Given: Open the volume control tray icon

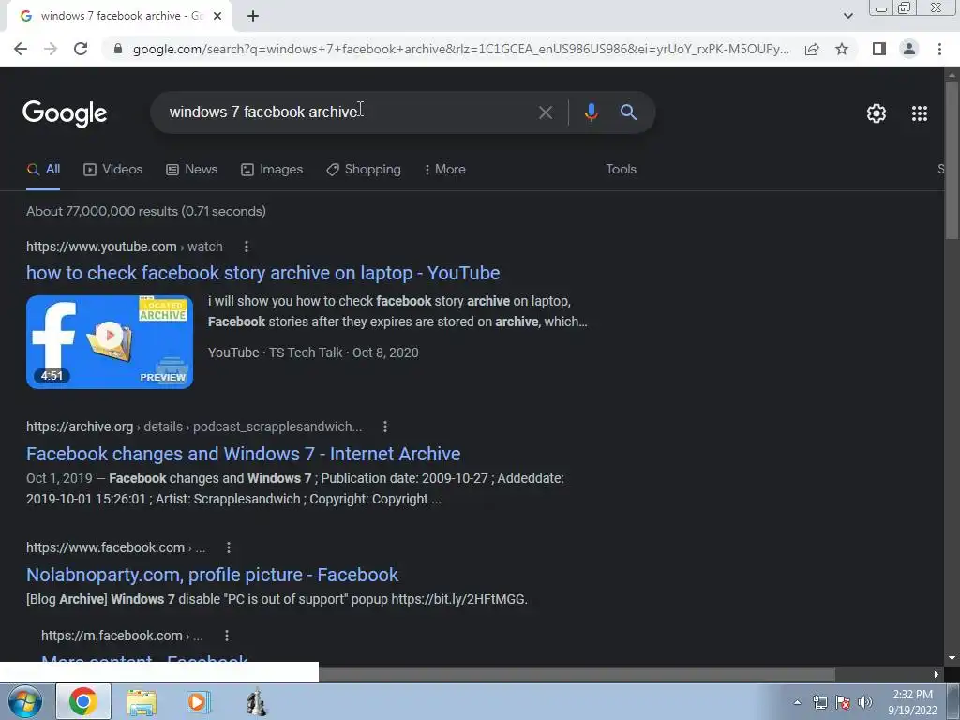Looking at the screenshot, I should click(865, 702).
